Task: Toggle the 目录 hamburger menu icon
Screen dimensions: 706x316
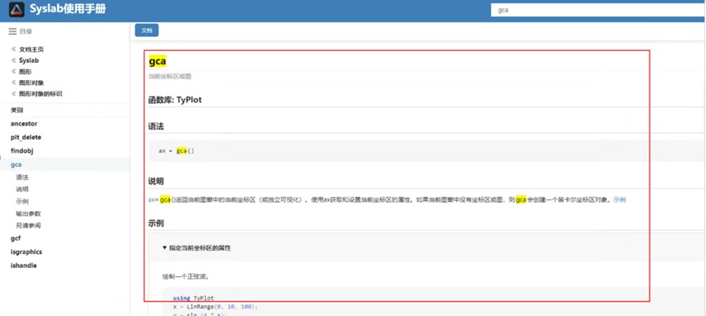Action: tap(12, 31)
